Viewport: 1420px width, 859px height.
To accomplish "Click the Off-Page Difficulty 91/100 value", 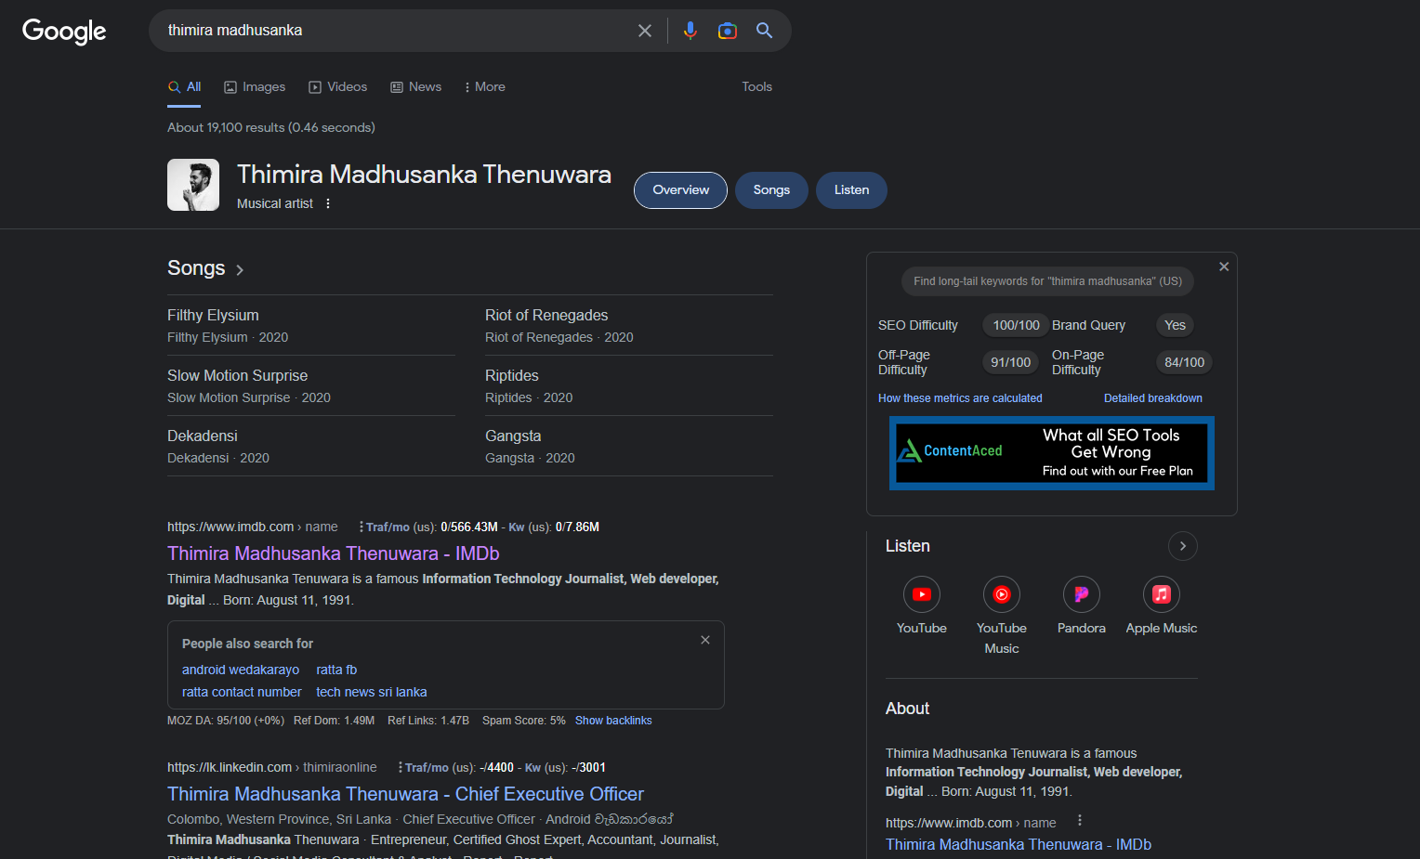I will pos(1010,362).
